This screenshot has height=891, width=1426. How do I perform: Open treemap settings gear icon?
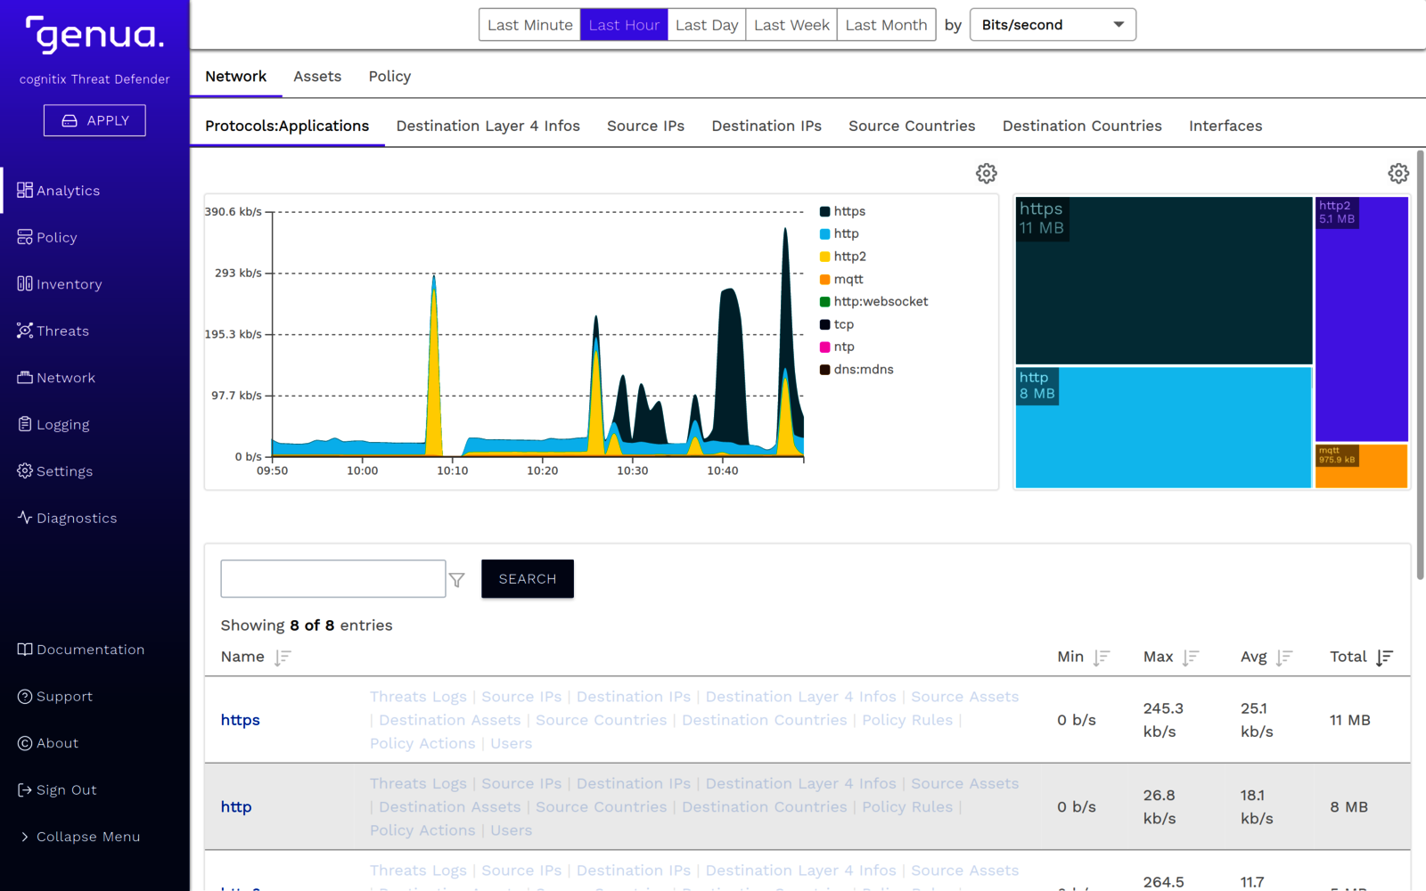[x=1398, y=173]
